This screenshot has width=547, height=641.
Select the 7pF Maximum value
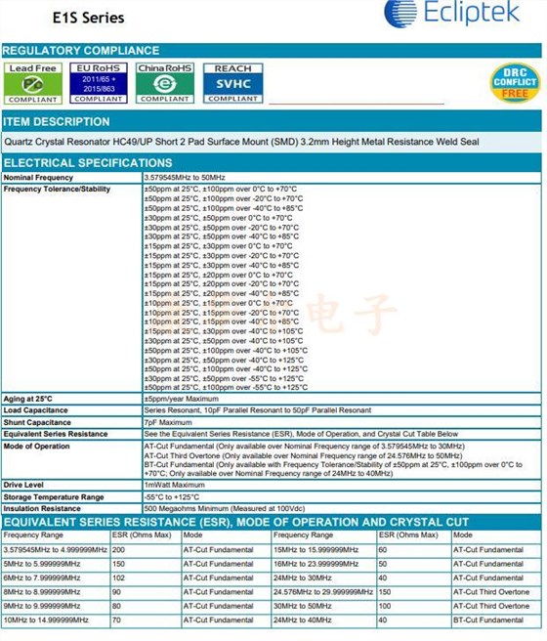click(168, 422)
